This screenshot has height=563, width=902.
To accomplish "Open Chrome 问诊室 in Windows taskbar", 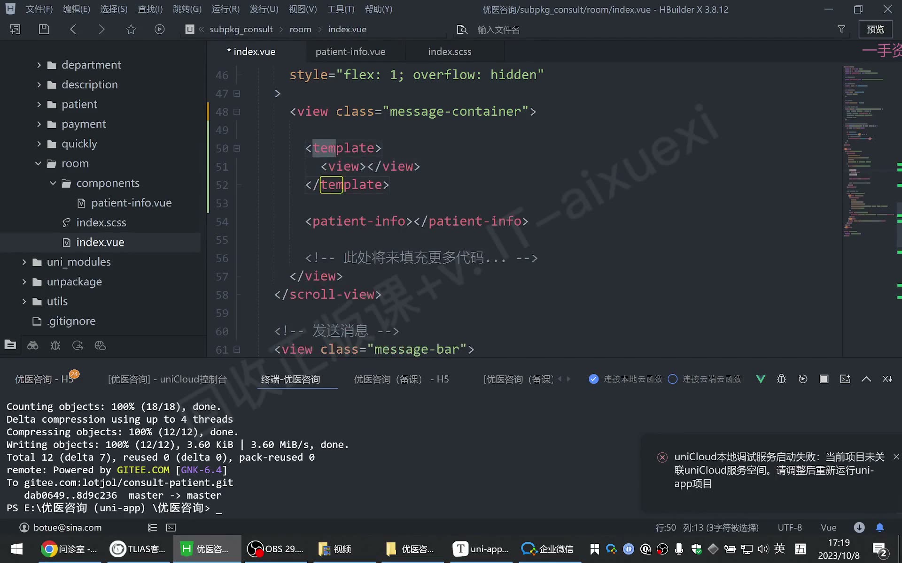I will pyautogui.click(x=70, y=549).
